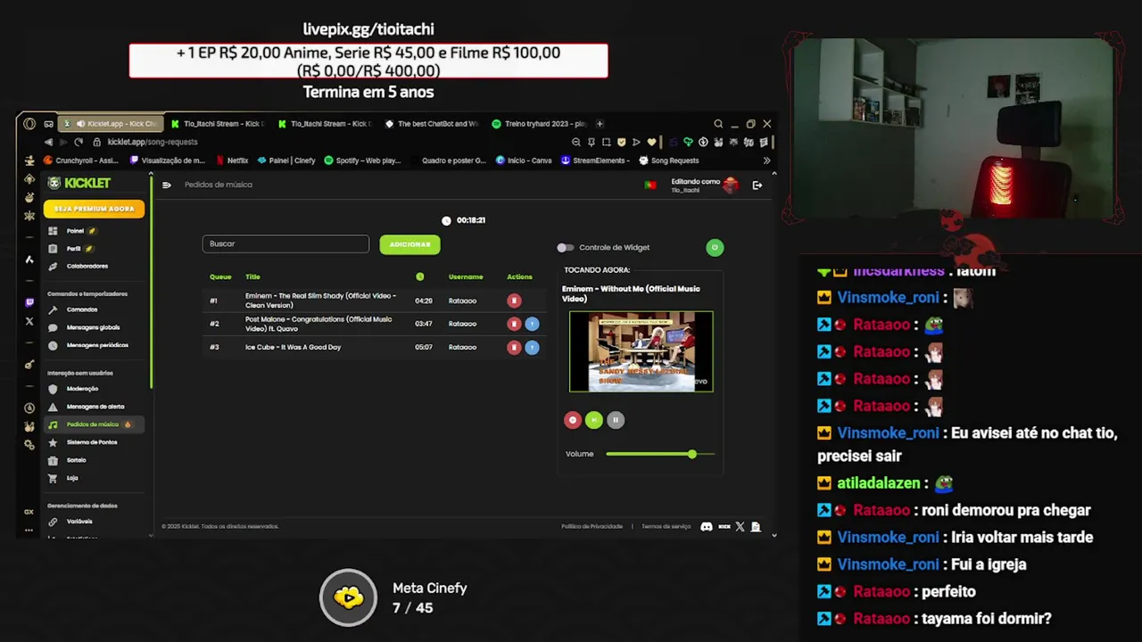This screenshot has height=642, width=1142.
Task: Delete the Ice Cube song request
Action: 514,347
